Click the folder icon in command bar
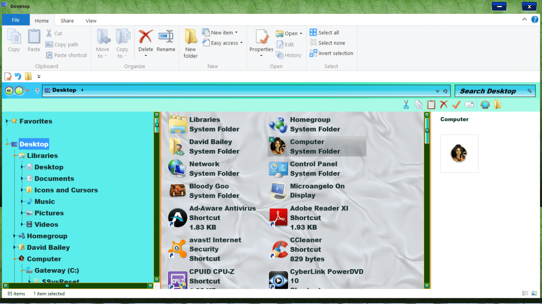The width and height of the screenshot is (542, 304). tap(498, 105)
